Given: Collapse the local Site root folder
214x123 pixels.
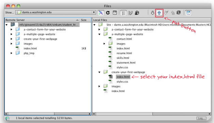Looking at the screenshot, I should click(x=94, y=25).
